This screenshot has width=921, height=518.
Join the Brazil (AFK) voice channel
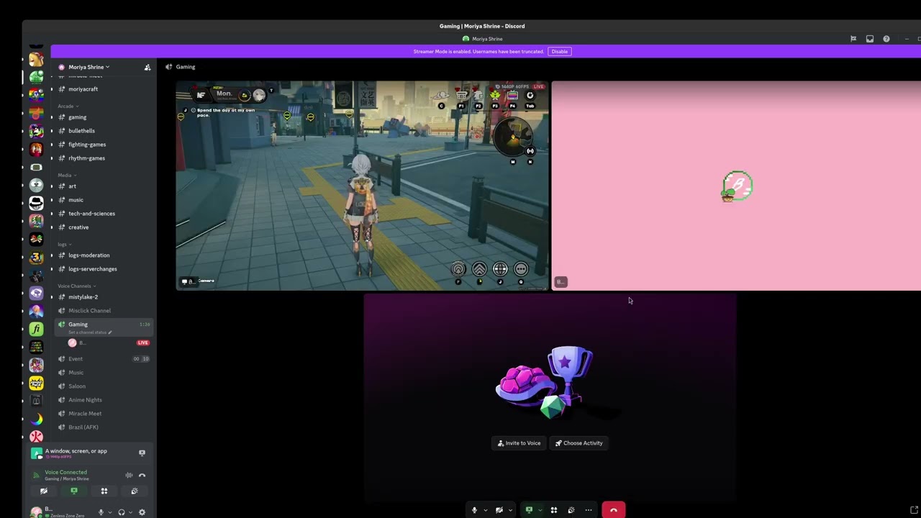click(83, 427)
